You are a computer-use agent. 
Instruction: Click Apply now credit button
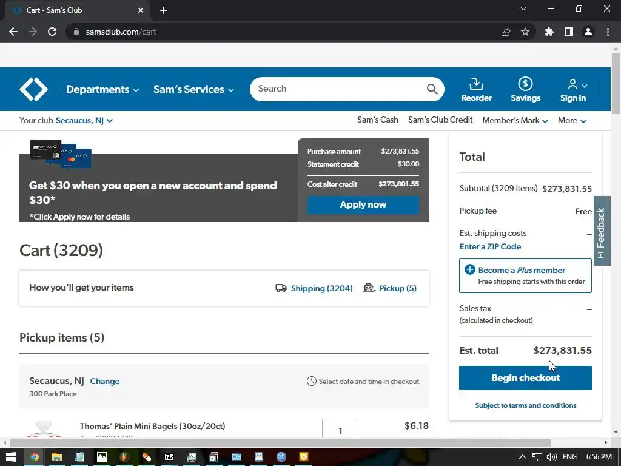point(363,204)
